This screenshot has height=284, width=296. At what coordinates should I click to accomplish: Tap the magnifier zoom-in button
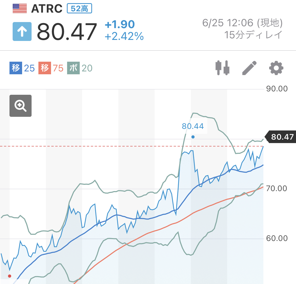(21, 106)
